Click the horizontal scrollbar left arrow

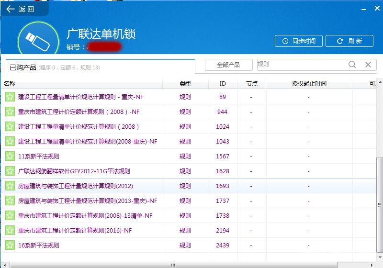click(x=5, y=265)
